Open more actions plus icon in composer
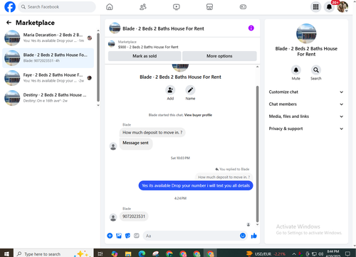This screenshot has height=257, width=356. click(110, 236)
